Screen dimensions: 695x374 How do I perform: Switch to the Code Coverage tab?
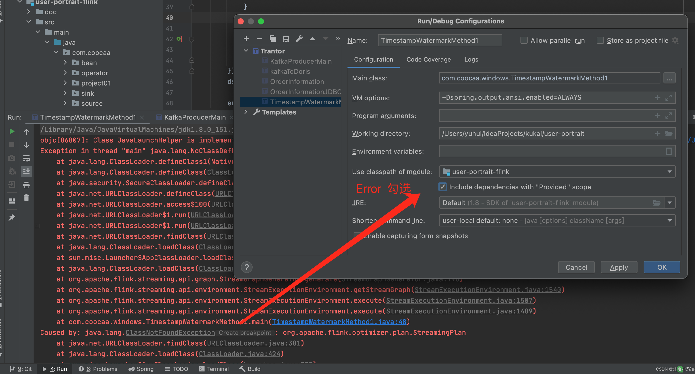pos(428,59)
